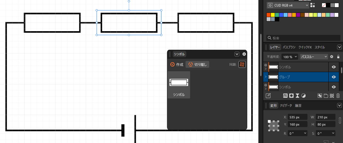Switch to the スタイル tab
The width and height of the screenshot is (343, 143).
pos(320,47)
